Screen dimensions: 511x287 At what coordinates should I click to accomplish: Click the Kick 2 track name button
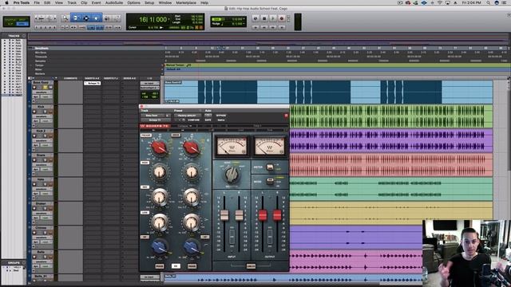[41, 131]
